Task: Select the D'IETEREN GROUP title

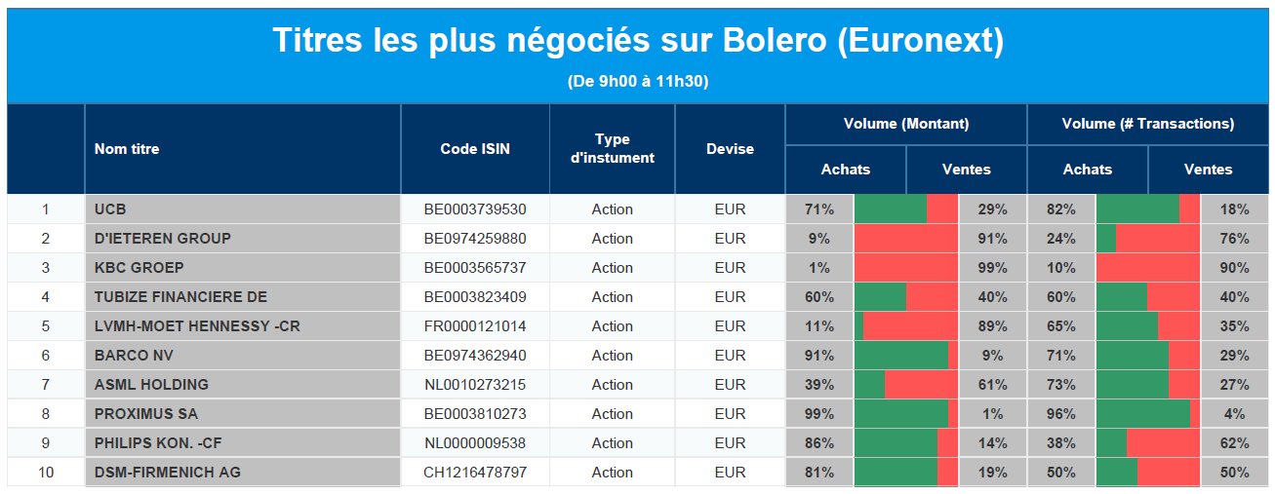Action: [162, 239]
